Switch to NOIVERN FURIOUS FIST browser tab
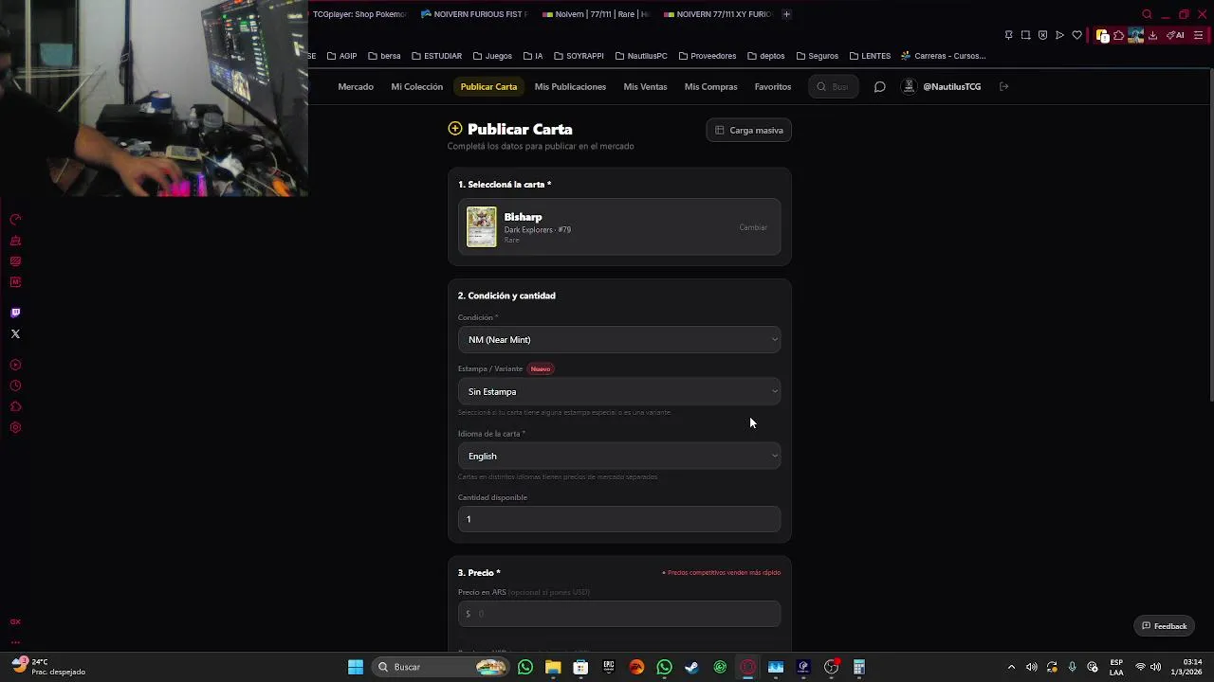 click(473, 14)
